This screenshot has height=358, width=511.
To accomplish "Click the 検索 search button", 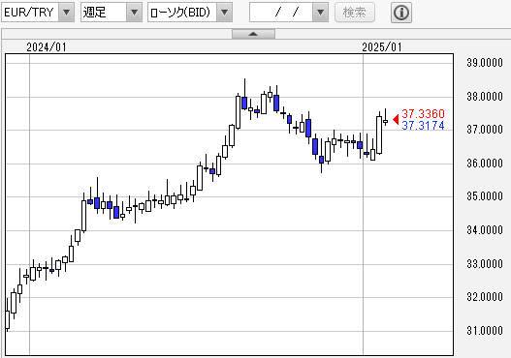I will point(355,13).
